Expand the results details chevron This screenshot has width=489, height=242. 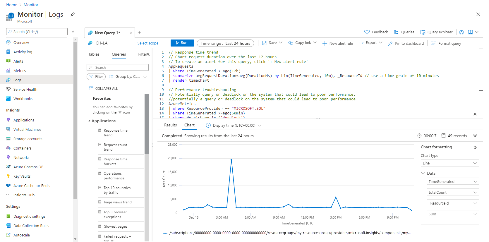point(475,136)
